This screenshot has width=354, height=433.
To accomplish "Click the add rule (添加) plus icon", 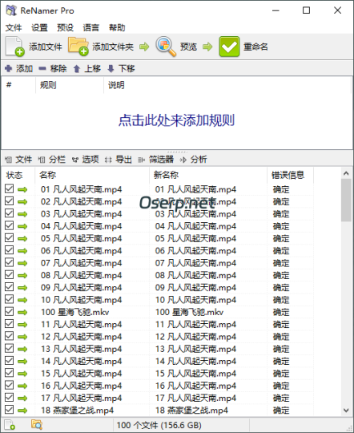I will [x=9, y=68].
